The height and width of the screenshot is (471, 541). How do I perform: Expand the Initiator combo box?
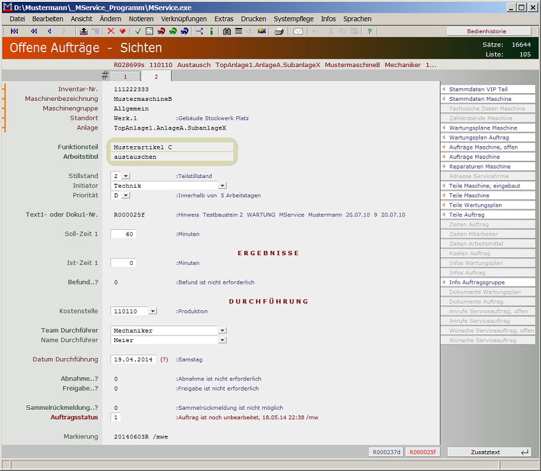[223, 186]
